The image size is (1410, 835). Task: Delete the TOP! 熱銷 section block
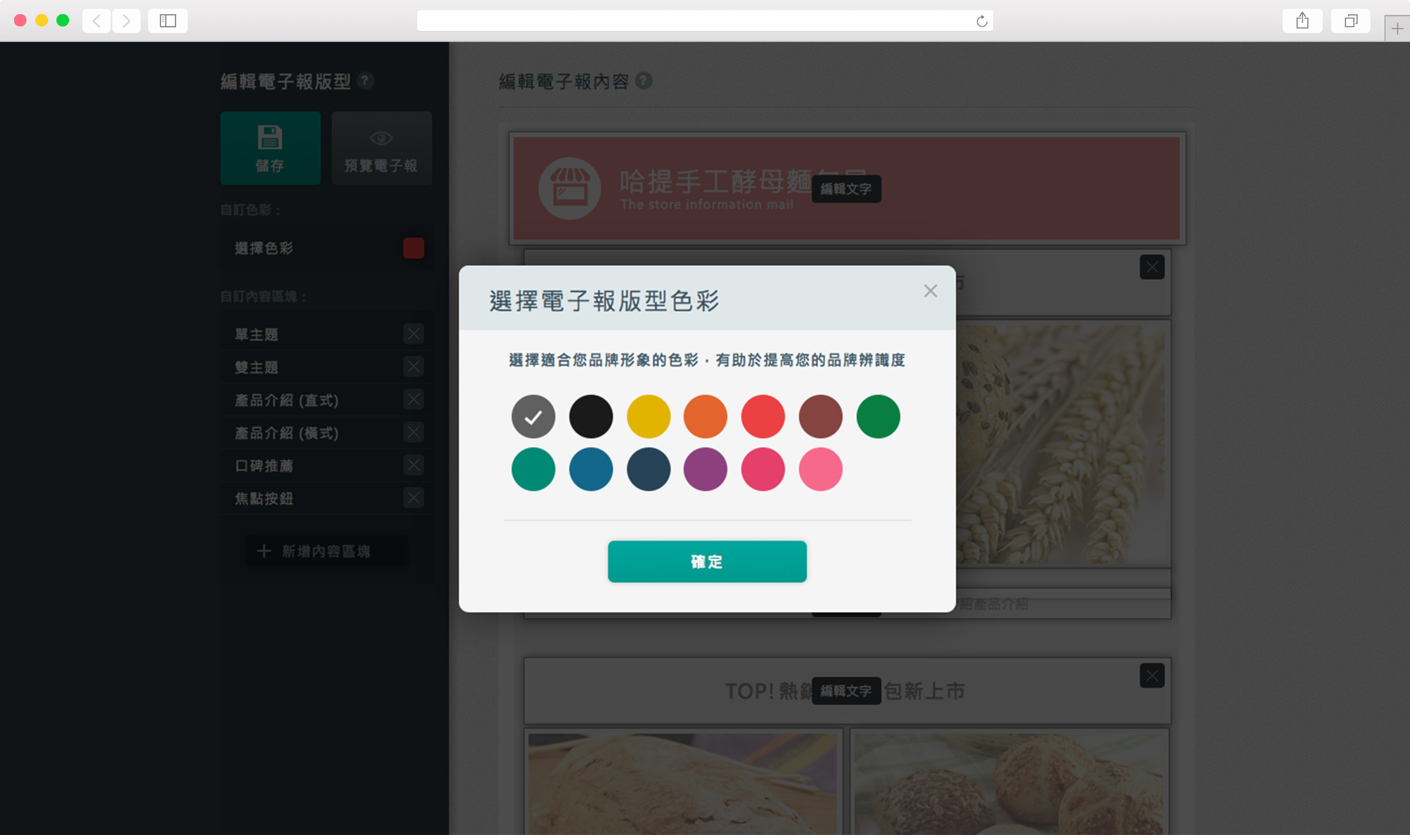(1152, 675)
